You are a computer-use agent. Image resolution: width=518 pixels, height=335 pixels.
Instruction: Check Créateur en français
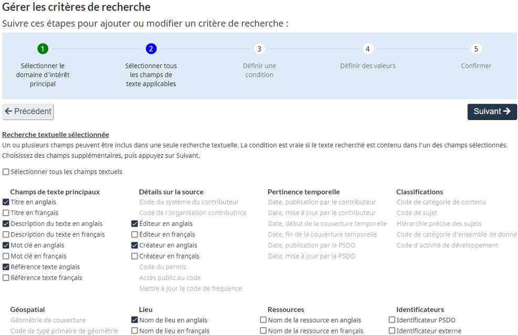[x=135, y=256]
